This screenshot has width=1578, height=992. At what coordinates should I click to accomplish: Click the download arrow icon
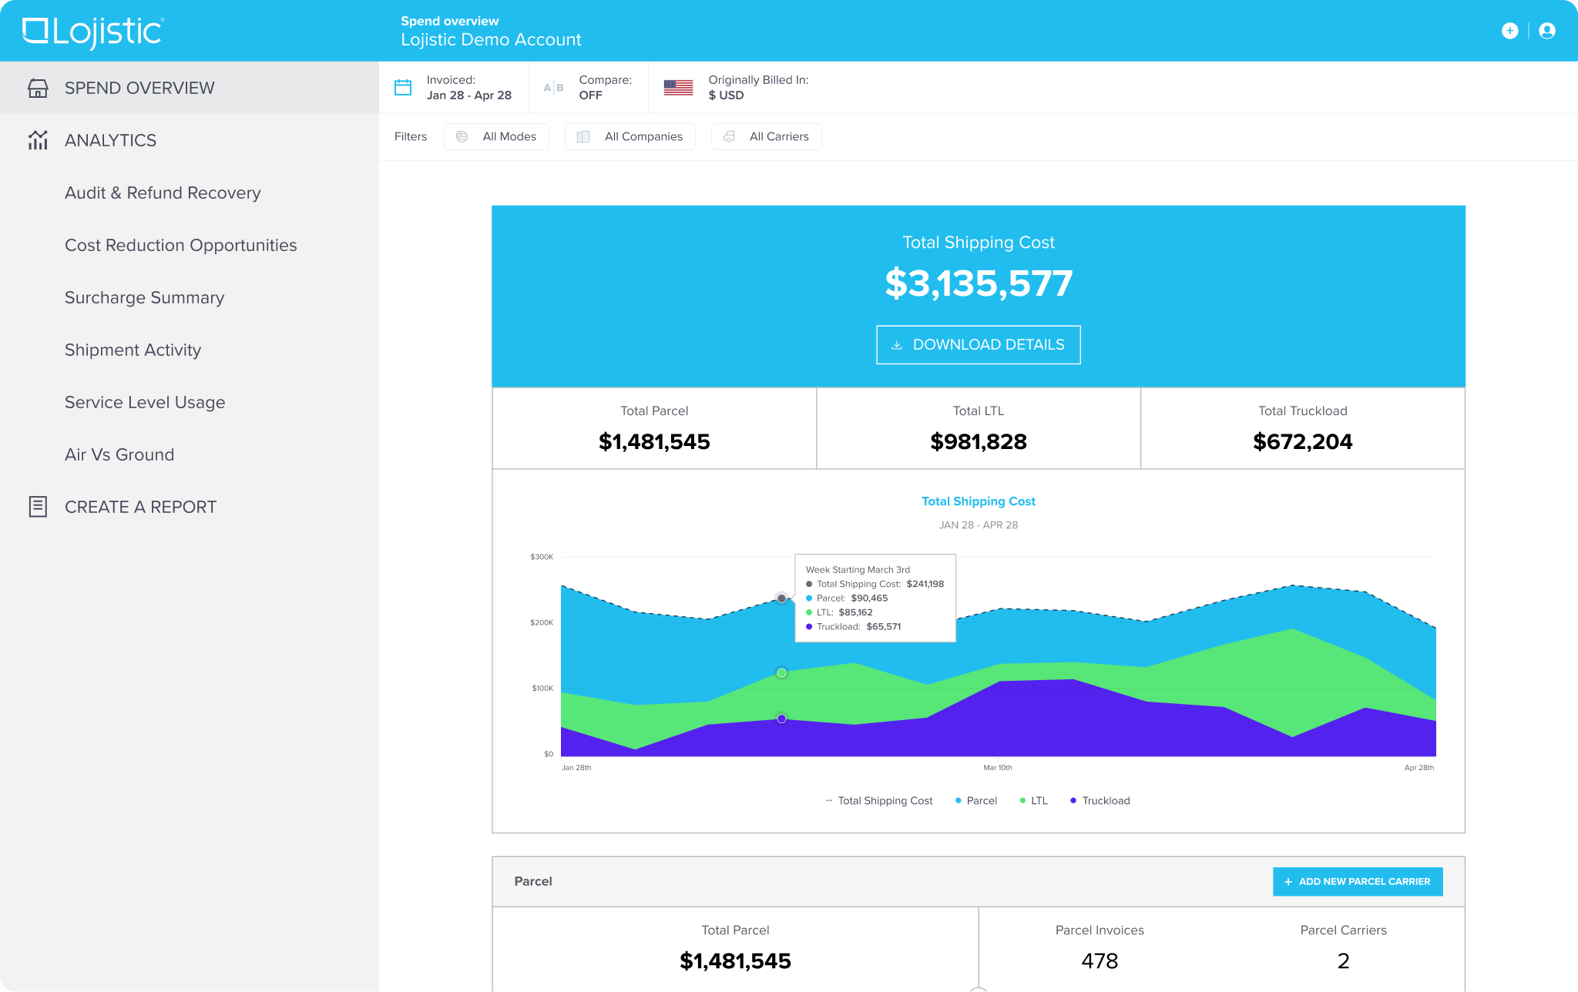click(897, 345)
